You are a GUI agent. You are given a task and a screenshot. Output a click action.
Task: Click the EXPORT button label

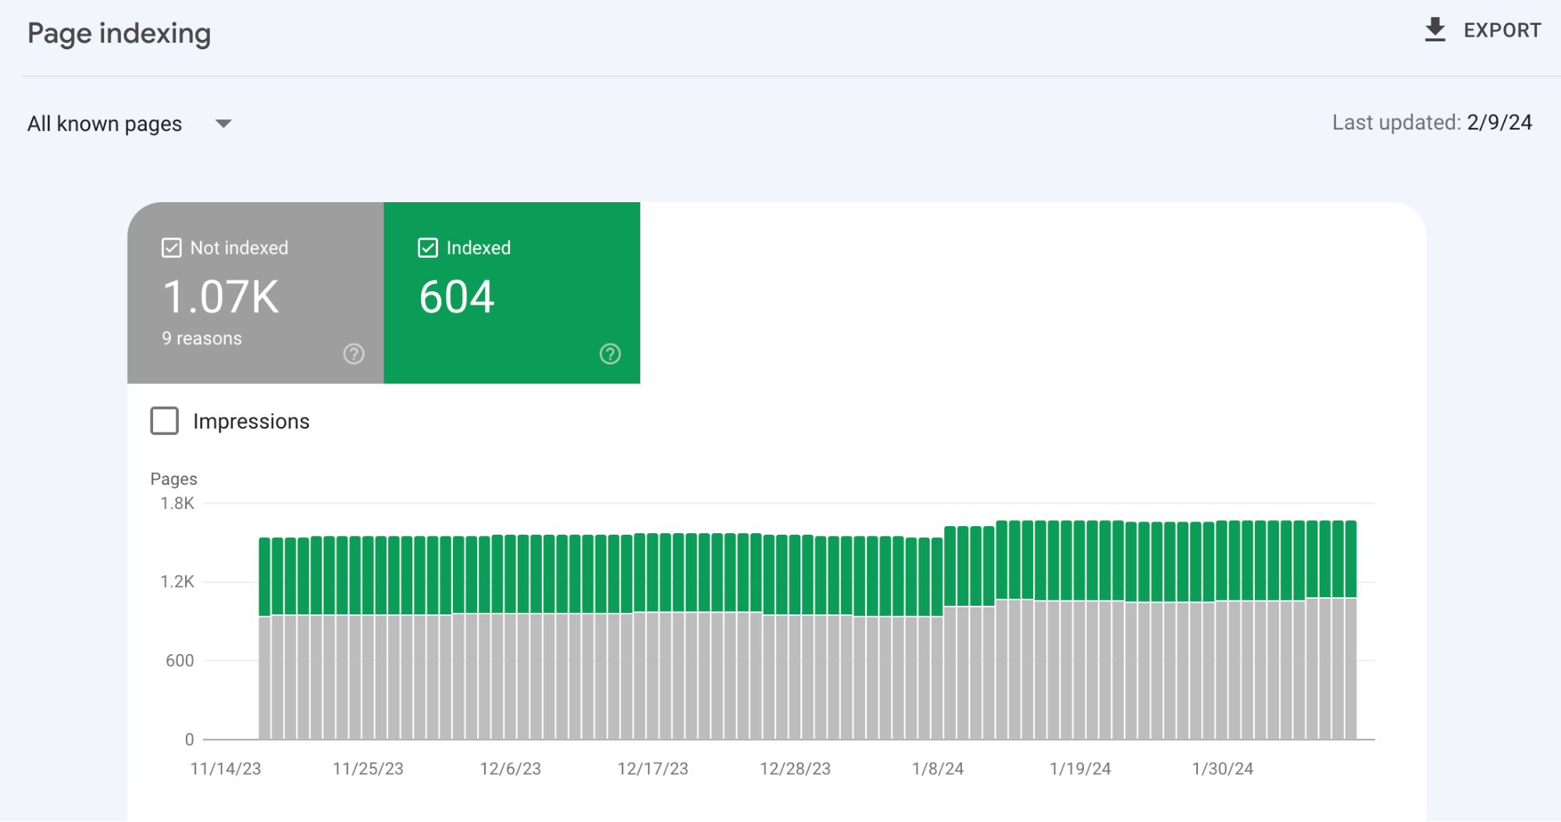click(x=1502, y=30)
